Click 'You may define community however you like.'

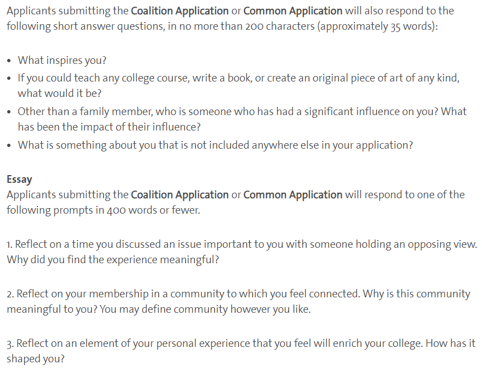pos(205,309)
